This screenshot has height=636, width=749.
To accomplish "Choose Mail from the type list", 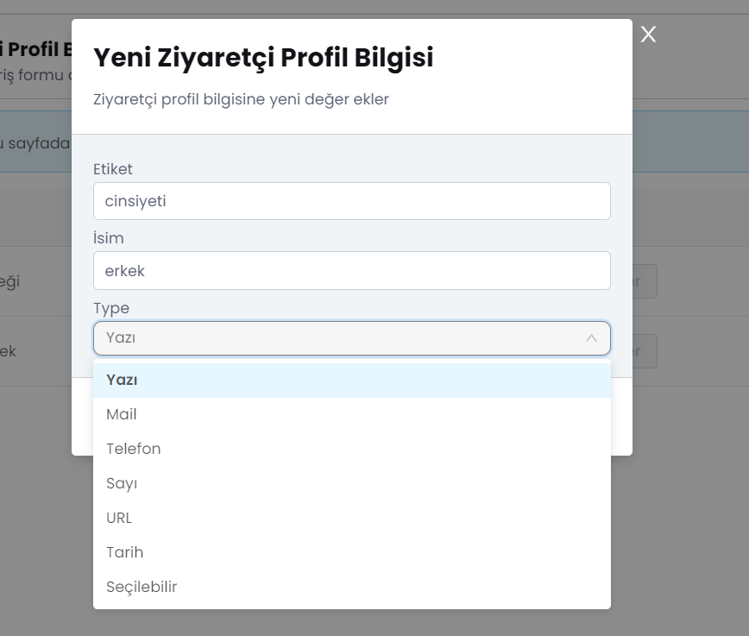I will click(x=351, y=414).
